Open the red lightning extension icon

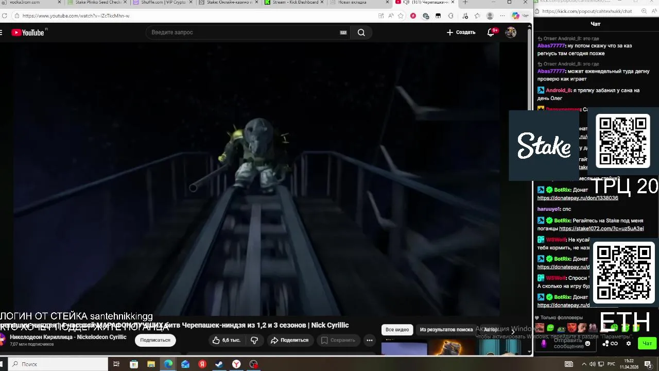tap(413, 16)
